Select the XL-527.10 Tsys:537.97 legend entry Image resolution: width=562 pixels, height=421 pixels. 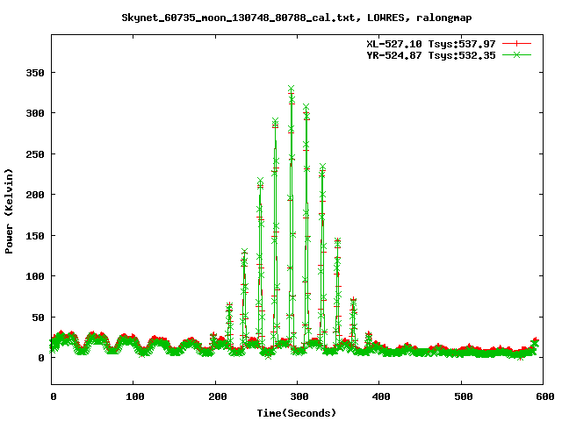[431, 44]
